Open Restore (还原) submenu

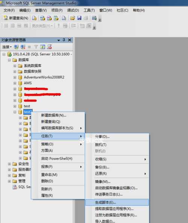click(x=117, y=174)
